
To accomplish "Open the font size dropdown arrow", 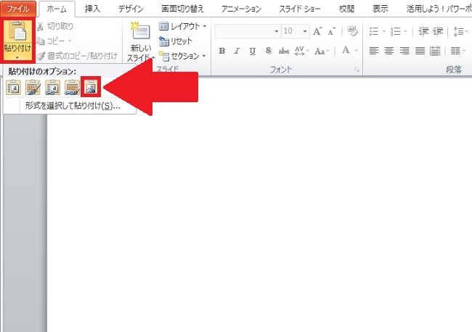I will tap(305, 31).
